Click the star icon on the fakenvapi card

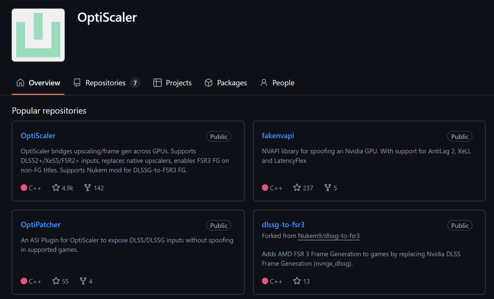tap(297, 187)
